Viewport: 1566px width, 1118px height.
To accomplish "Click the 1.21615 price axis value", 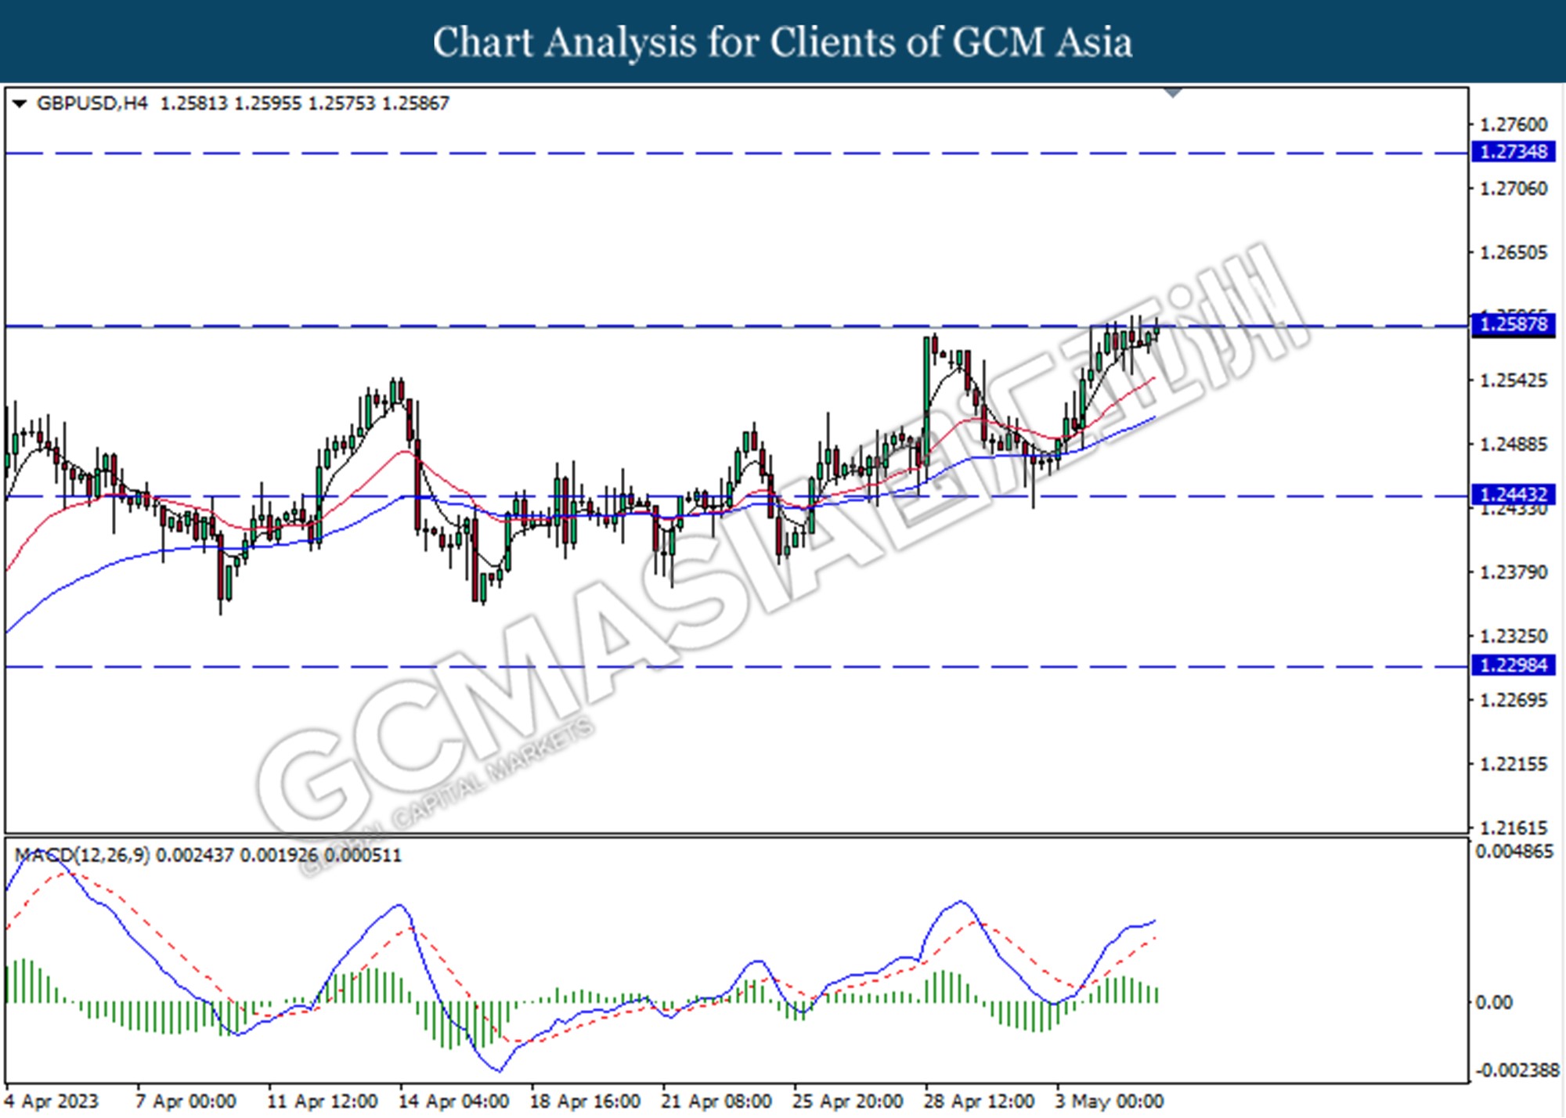I will click(x=1513, y=828).
